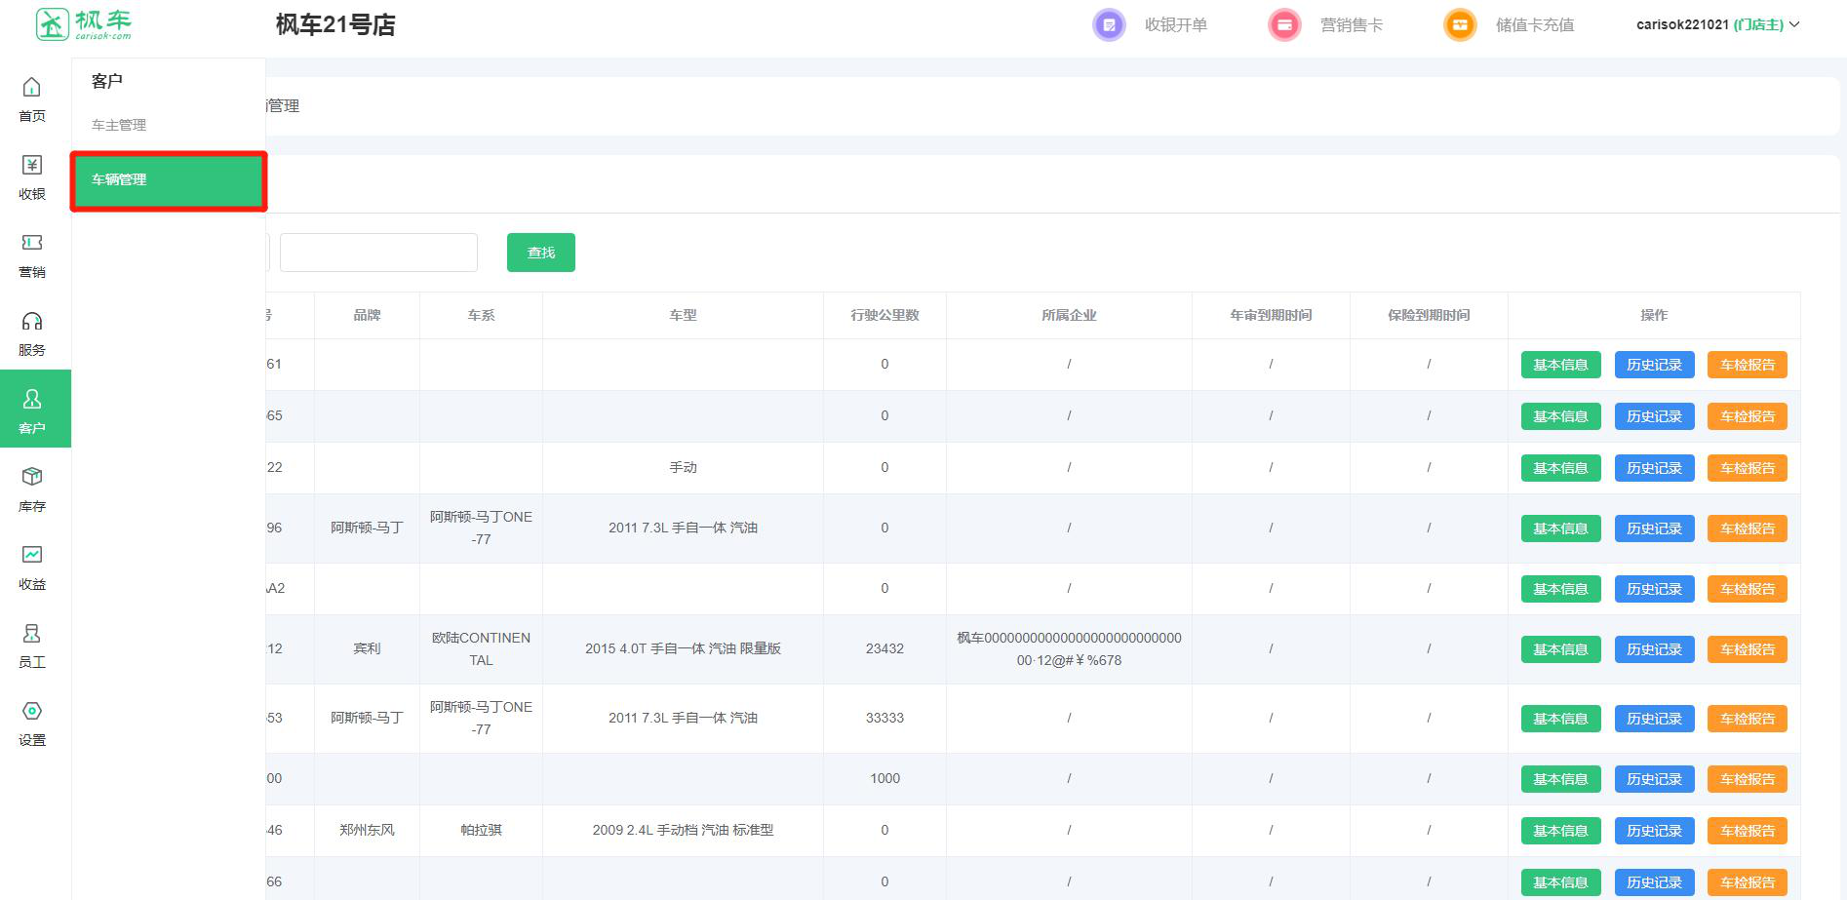
Task: Click 历史记录 for the 33333 km row
Action: 1654,719
